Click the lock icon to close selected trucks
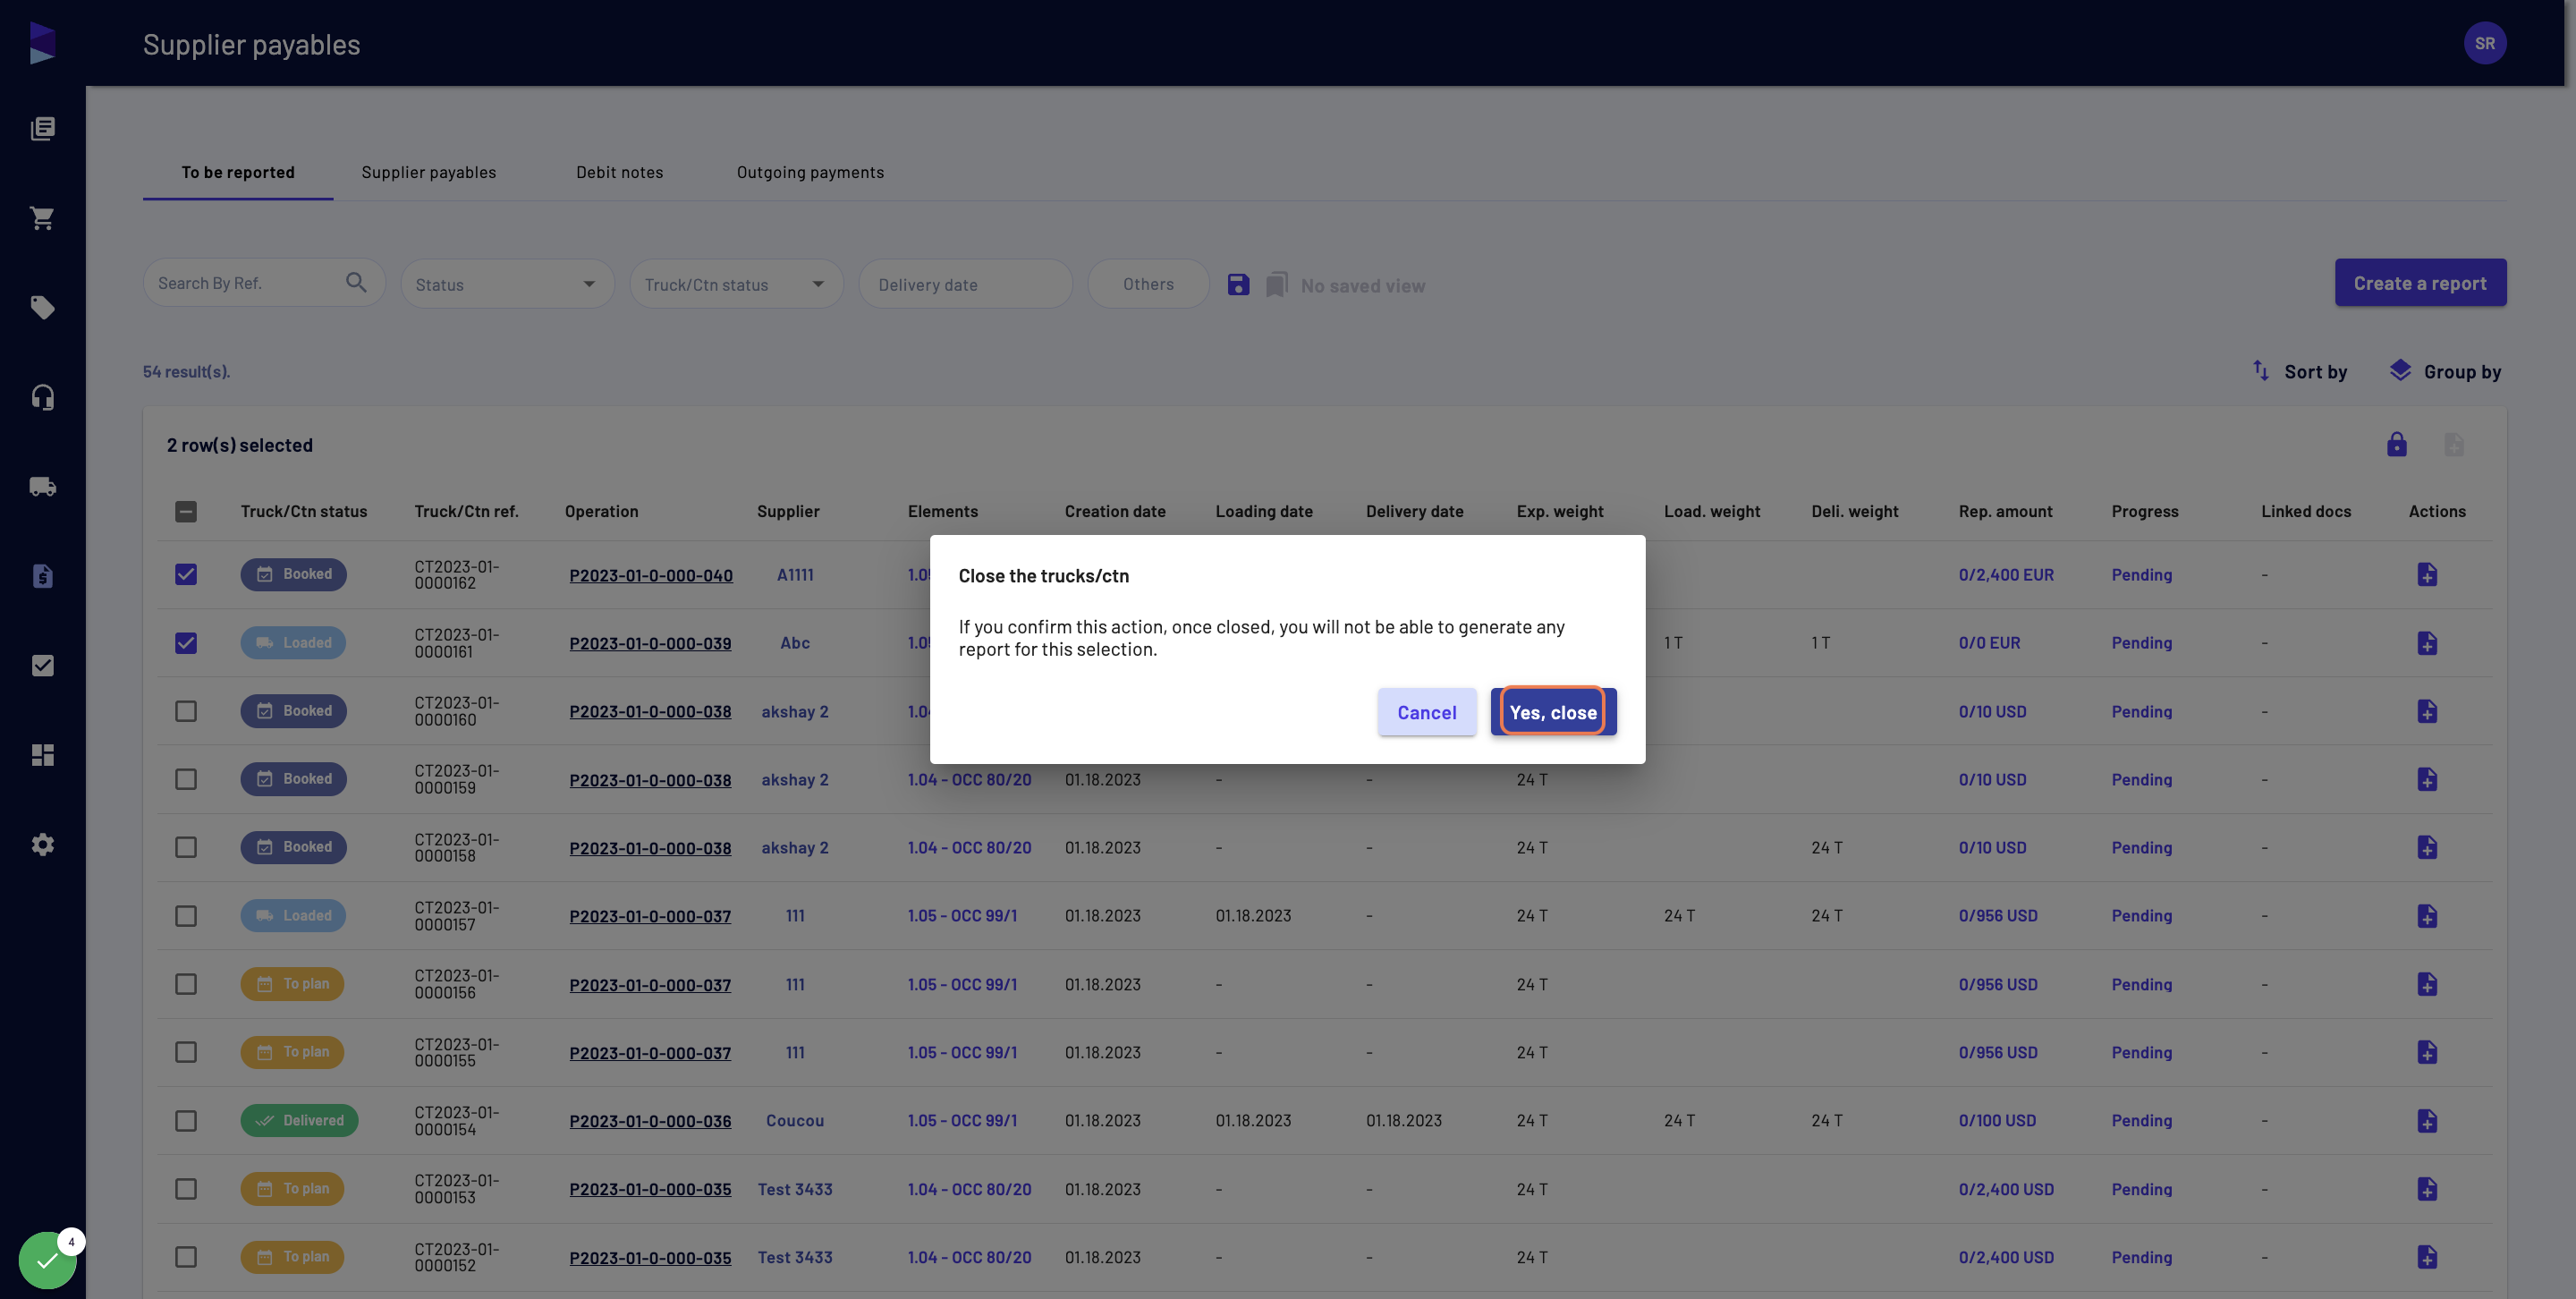 pyautogui.click(x=2397, y=444)
